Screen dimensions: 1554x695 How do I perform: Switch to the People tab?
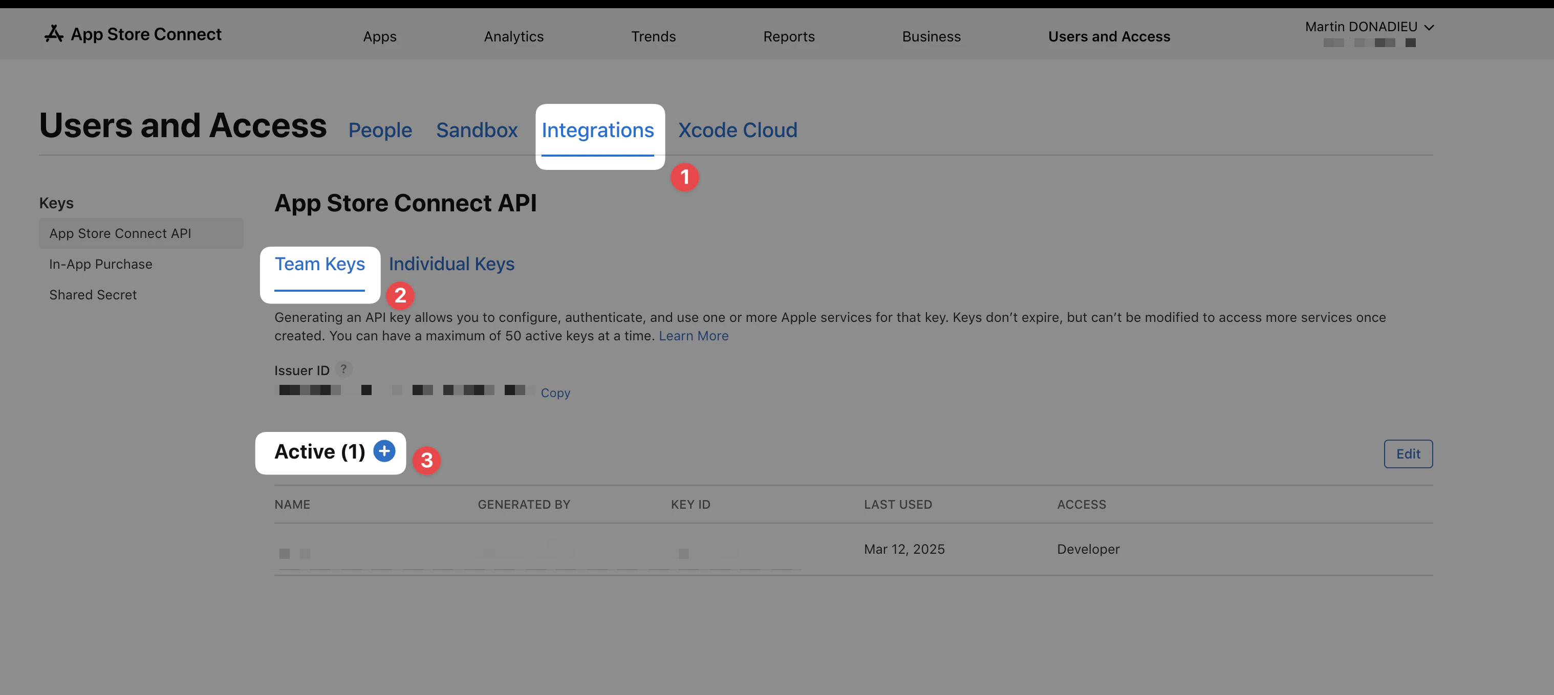(x=379, y=131)
